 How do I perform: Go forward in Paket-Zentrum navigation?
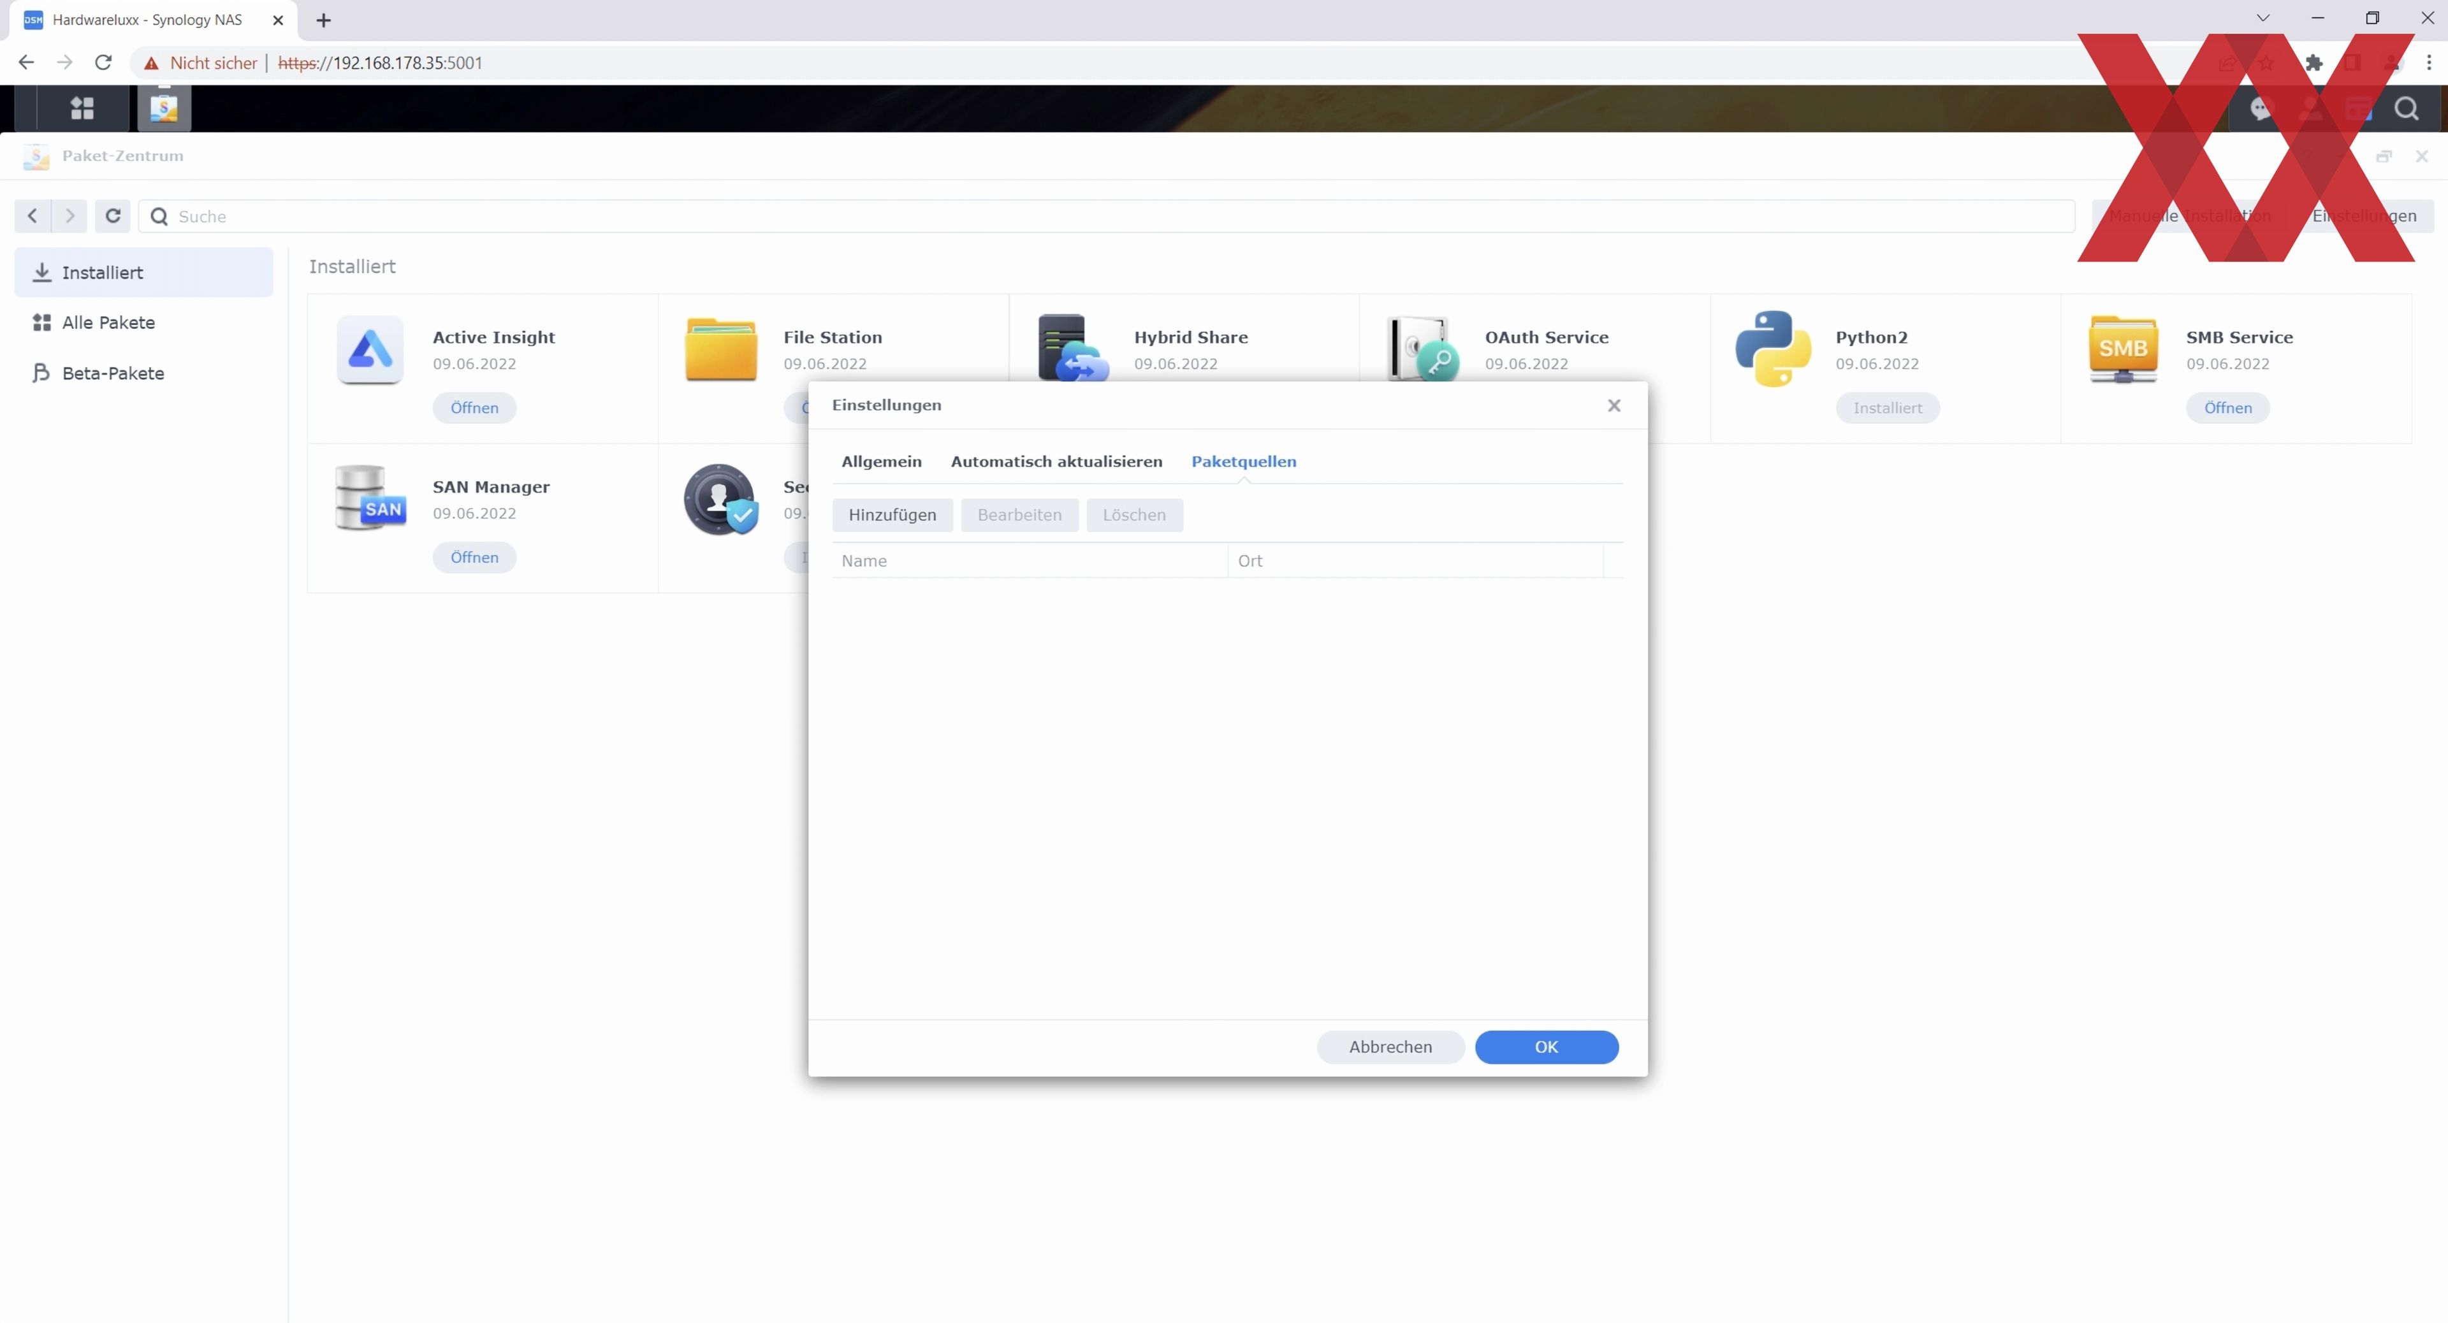[x=68, y=215]
